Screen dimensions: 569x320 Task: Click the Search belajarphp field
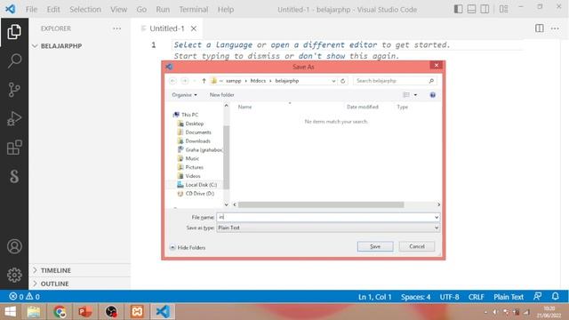pos(395,81)
